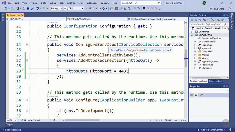Click Pending Changes Filter icon

pyautogui.click(x=212, y=20)
